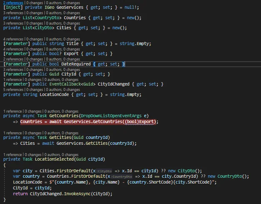
Task: Click the CityId property name declaration
Action: click(69, 74)
